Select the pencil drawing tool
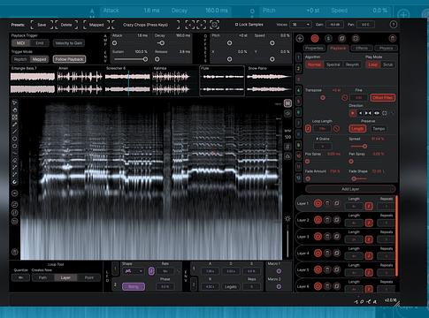Screen dimensions: 429x318 tap(14, 125)
